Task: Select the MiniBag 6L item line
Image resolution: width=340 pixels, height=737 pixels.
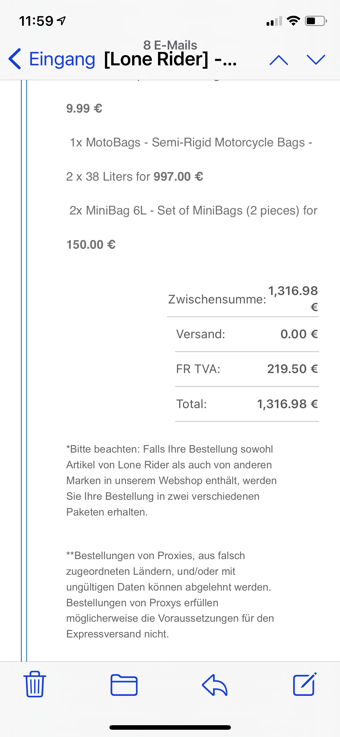Action: coord(193,211)
